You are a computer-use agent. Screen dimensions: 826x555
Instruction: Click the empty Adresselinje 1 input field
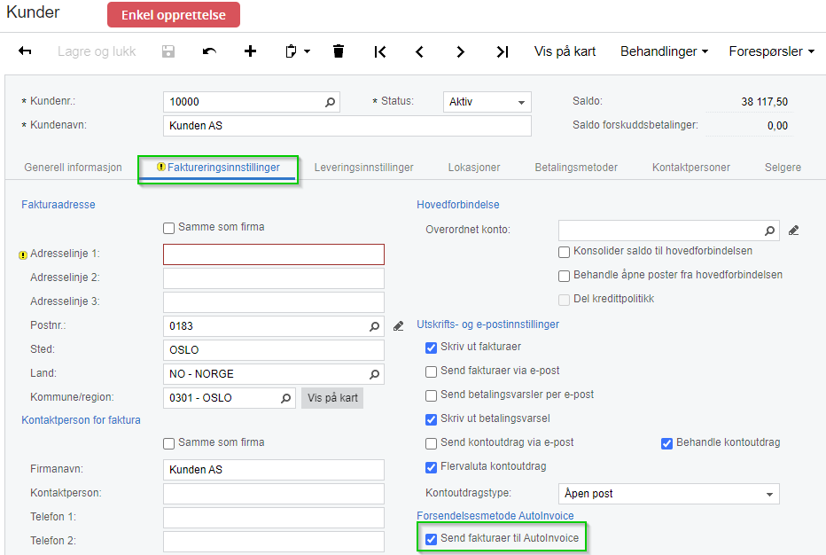click(273, 254)
